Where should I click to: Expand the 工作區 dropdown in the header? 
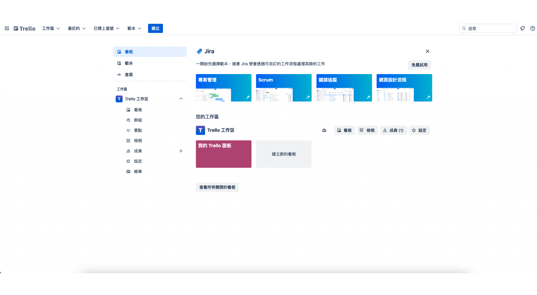click(51, 28)
